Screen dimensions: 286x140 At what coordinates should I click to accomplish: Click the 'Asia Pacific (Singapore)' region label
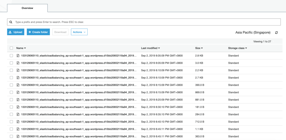(x=253, y=32)
